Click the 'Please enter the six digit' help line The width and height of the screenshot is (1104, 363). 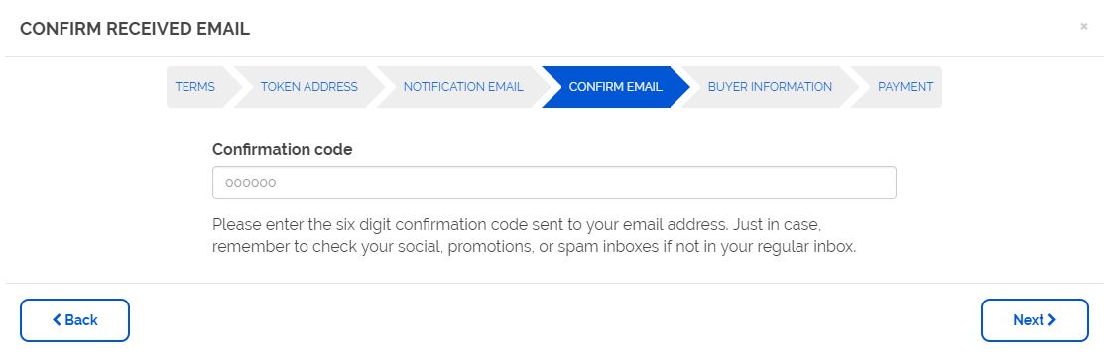tap(518, 226)
